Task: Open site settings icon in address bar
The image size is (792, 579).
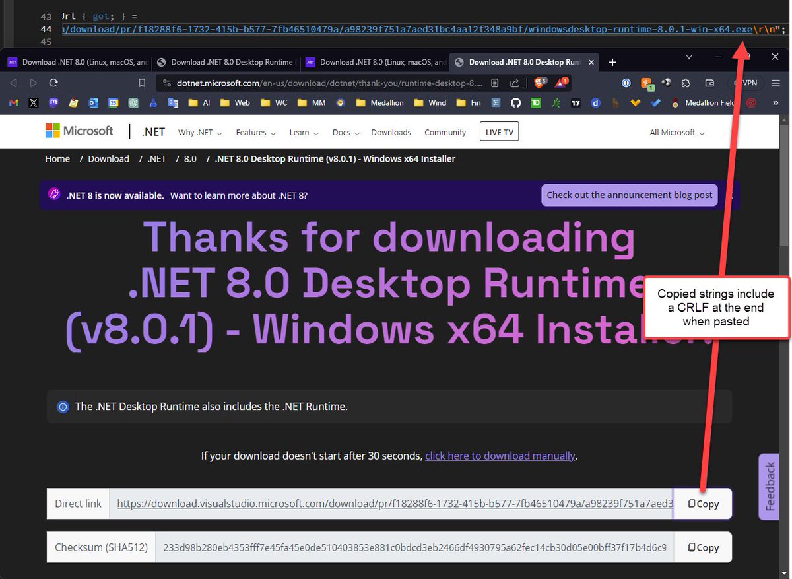Action: pyautogui.click(x=167, y=83)
